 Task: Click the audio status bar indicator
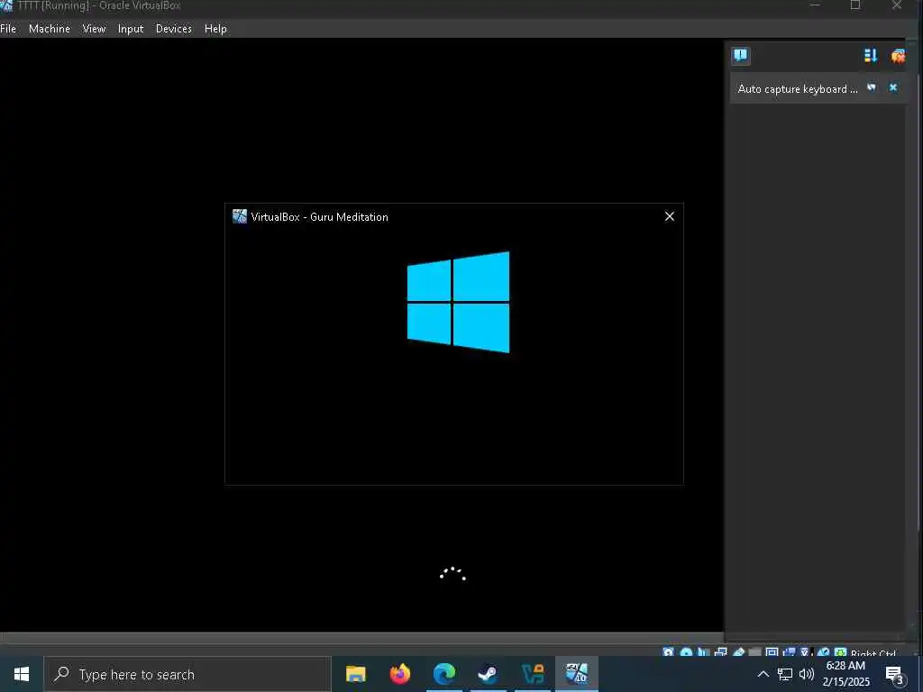[x=703, y=652]
